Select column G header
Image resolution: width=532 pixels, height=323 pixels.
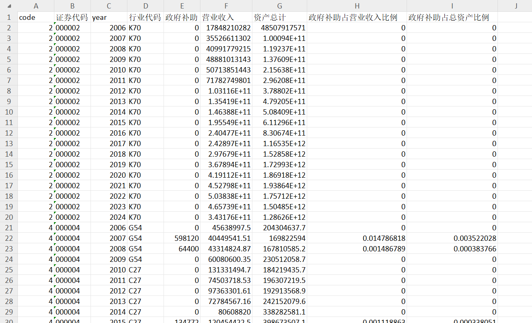point(280,6)
